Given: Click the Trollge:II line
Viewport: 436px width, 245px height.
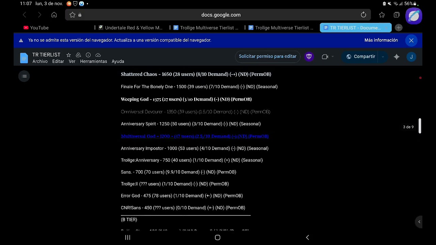Looking at the screenshot, I should click(x=175, y=184).
